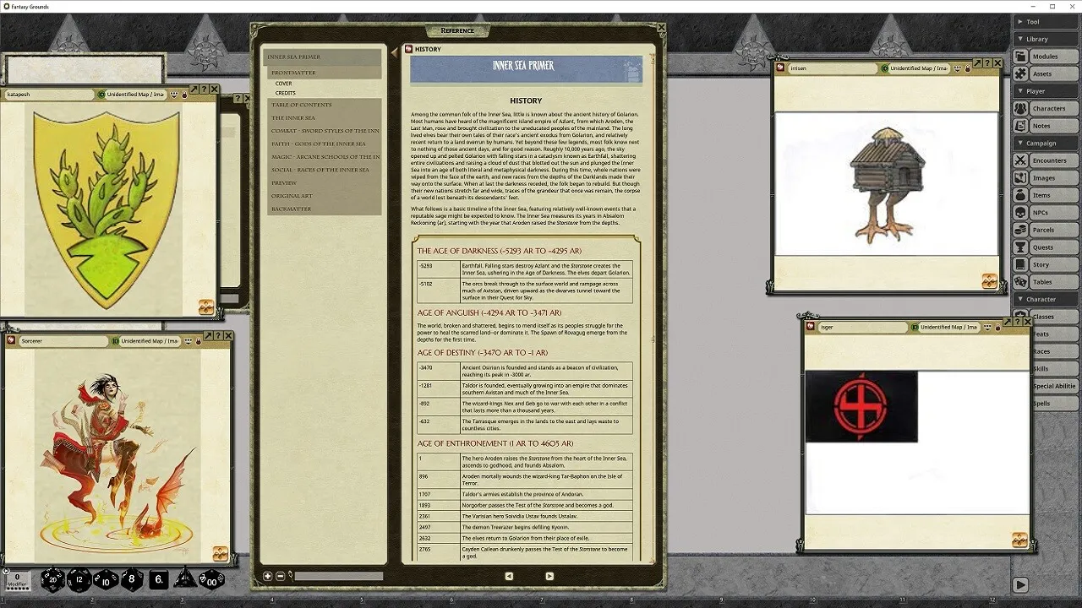Collapse the Frontmatter section in the reference index
Image resolution: width=1082 pixels, height=608 pixels.
325,73
